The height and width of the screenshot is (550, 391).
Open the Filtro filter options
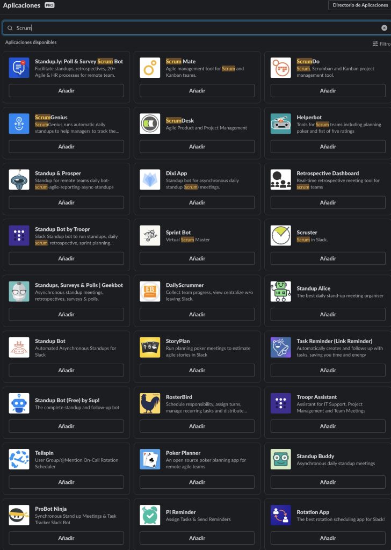pyautogui.click(x=381, y=44)
